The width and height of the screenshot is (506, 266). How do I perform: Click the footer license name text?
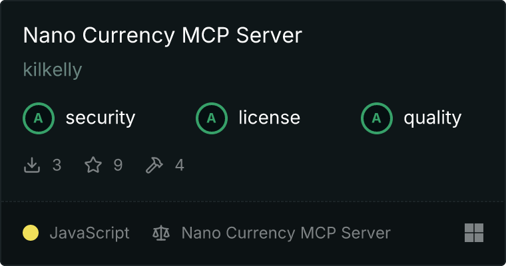click(286, 233)
